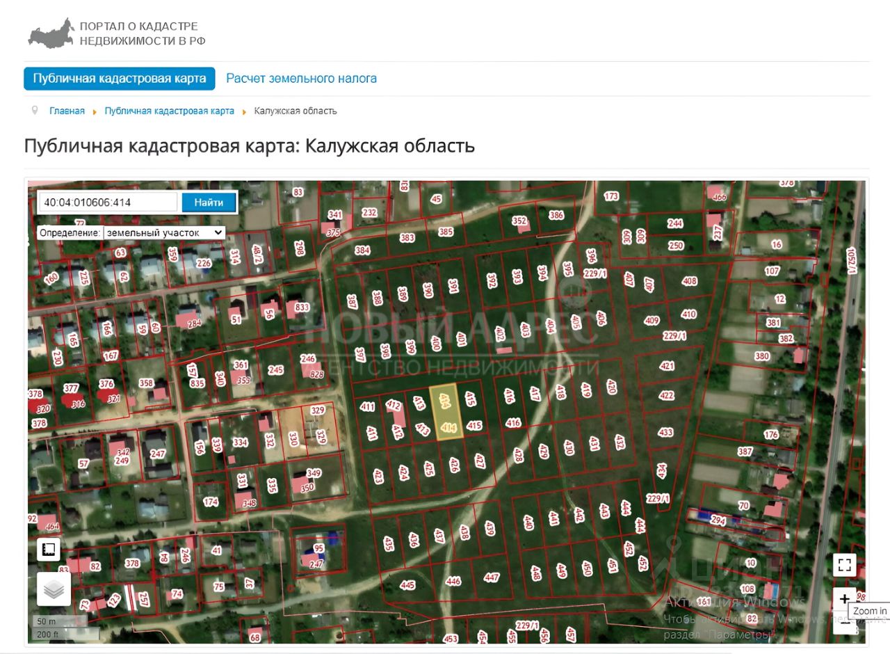This screenshot has width=890, height=654.
Task: Click the portal title 'Портал о кадастре недвижимости в РФ'
Action: tap(143, 33)
